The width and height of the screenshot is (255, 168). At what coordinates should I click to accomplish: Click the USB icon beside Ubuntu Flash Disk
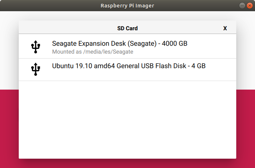[36, 69]
